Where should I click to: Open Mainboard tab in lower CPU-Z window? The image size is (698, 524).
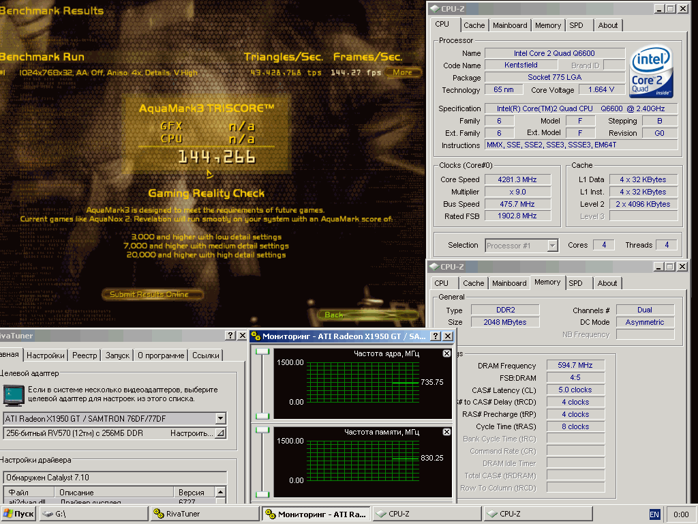point(509,283)
